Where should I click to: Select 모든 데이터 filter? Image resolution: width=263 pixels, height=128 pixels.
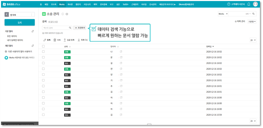pyautogui.click(x=12, y=36)
